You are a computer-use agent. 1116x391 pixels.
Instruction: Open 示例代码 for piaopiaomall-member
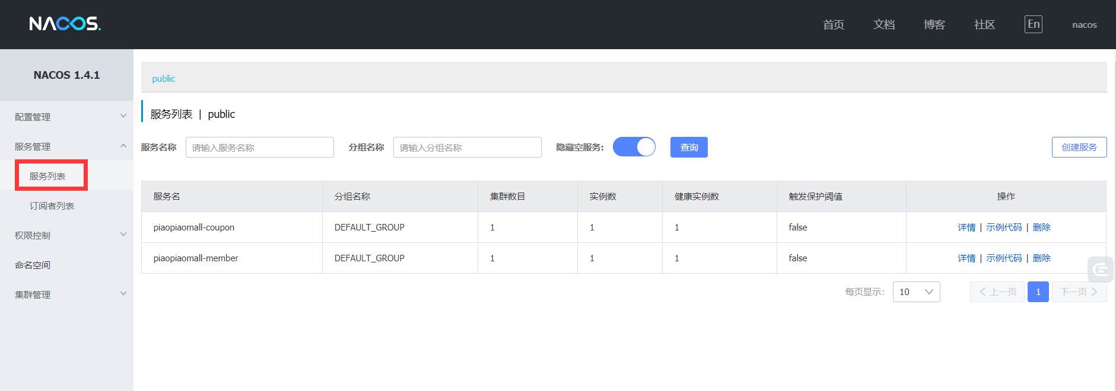[x=1004, y=258]
